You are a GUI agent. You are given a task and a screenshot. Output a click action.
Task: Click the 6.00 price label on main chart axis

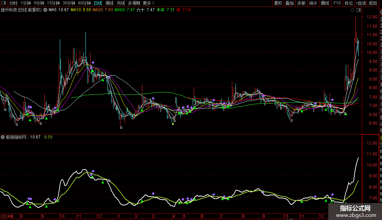[x=373, y=123]
